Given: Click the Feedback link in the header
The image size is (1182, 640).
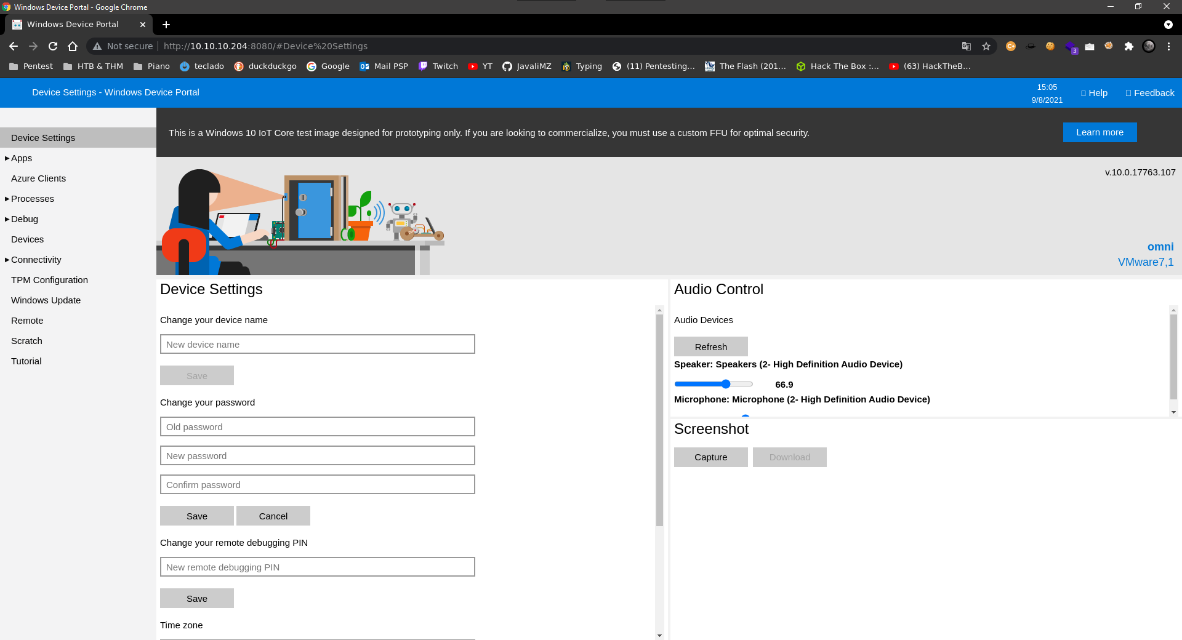Looking at the screenshot, I should click(1150, 93).
